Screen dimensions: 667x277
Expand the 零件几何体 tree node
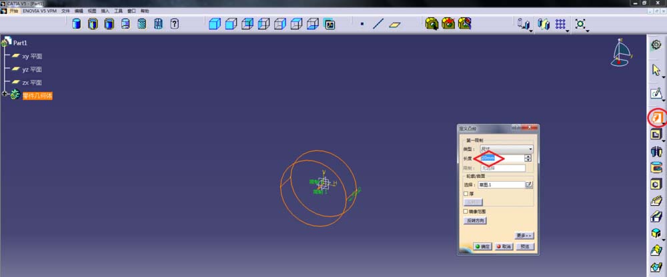click(5, 94)
